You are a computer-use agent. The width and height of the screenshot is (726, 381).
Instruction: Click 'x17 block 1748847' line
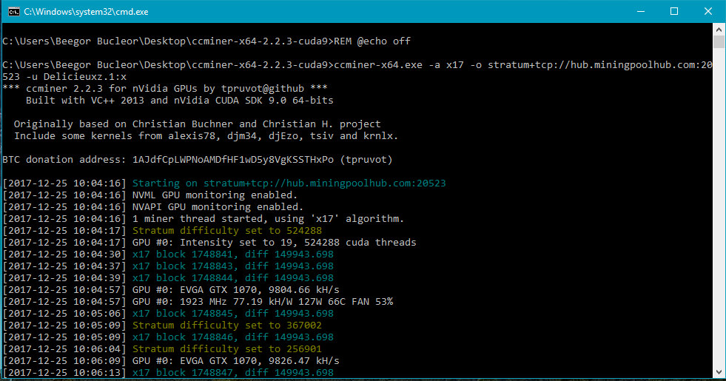pos(168,373)
